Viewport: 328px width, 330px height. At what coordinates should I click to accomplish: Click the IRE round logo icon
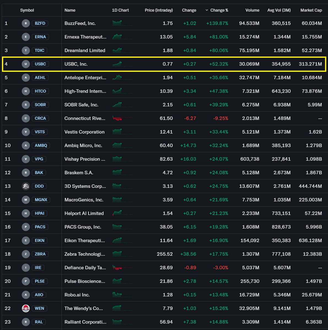26,268
